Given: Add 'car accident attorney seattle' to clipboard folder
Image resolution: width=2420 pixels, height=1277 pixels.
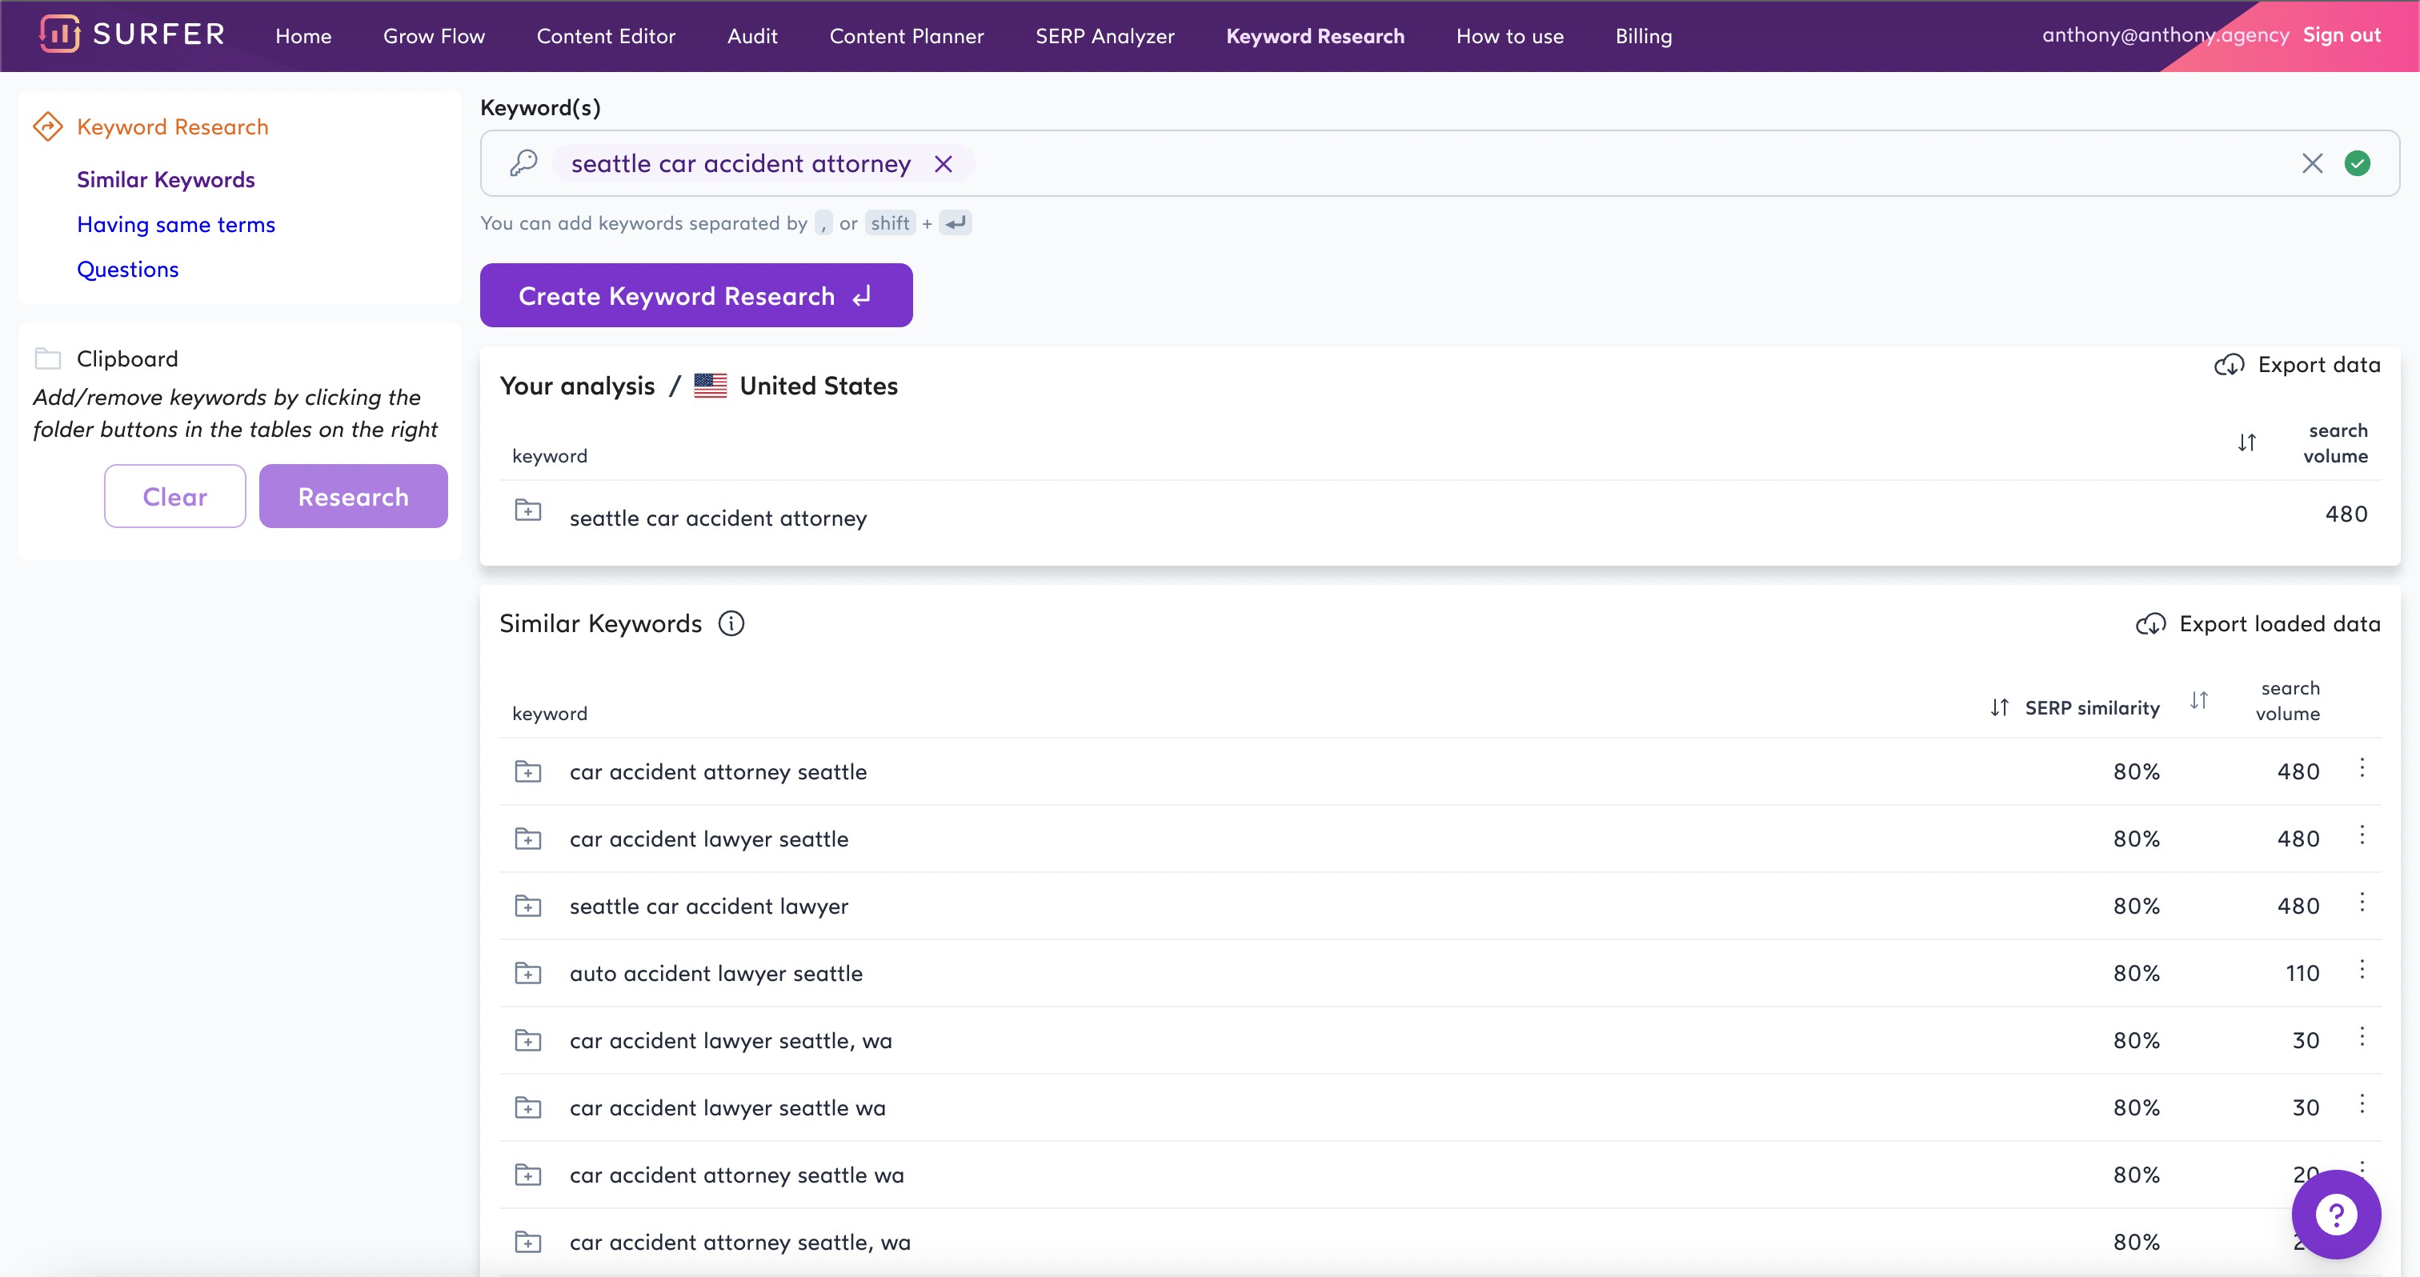Looking at the screenshot, I should (x=528, y=772).
